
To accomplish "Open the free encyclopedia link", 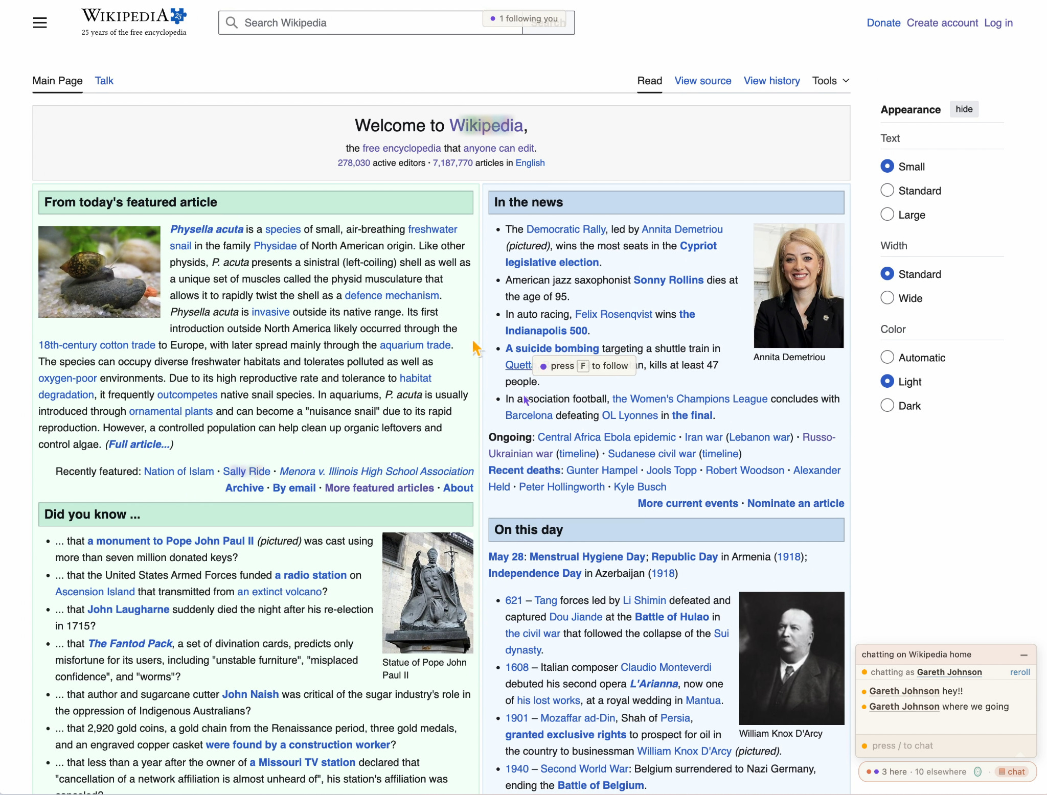I will (401, 148).
